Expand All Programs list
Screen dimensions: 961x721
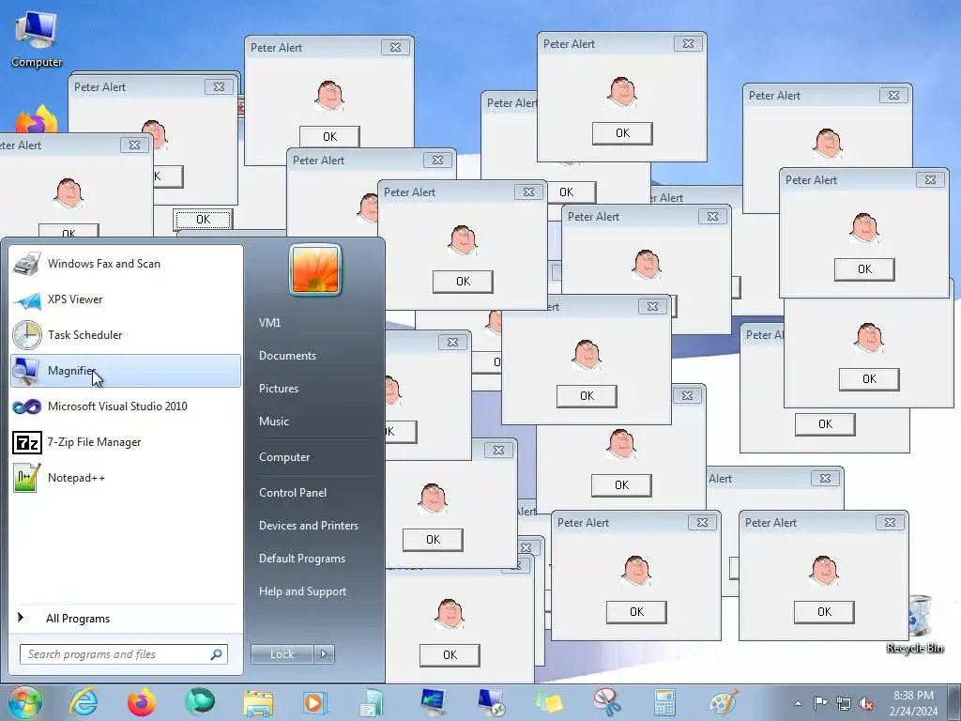tap(126, 618)
